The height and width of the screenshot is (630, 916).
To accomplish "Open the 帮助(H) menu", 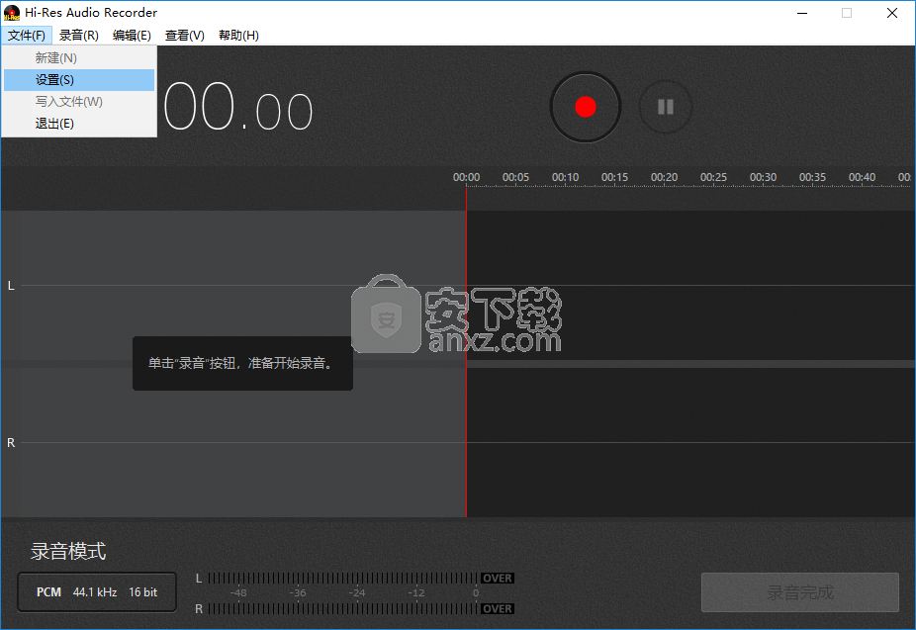I will click(238, 35).
